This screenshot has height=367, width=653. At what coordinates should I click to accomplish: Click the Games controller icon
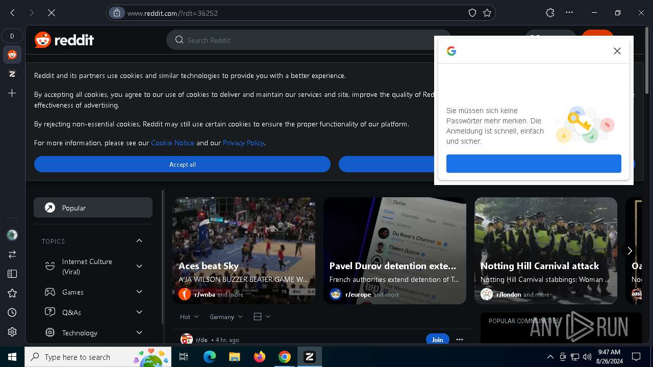50,292
